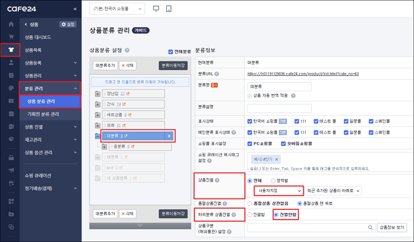Click the 분류명 text input field
Image resolution: width=414 pixels, height=242 pixels.
tap(279, 86)
